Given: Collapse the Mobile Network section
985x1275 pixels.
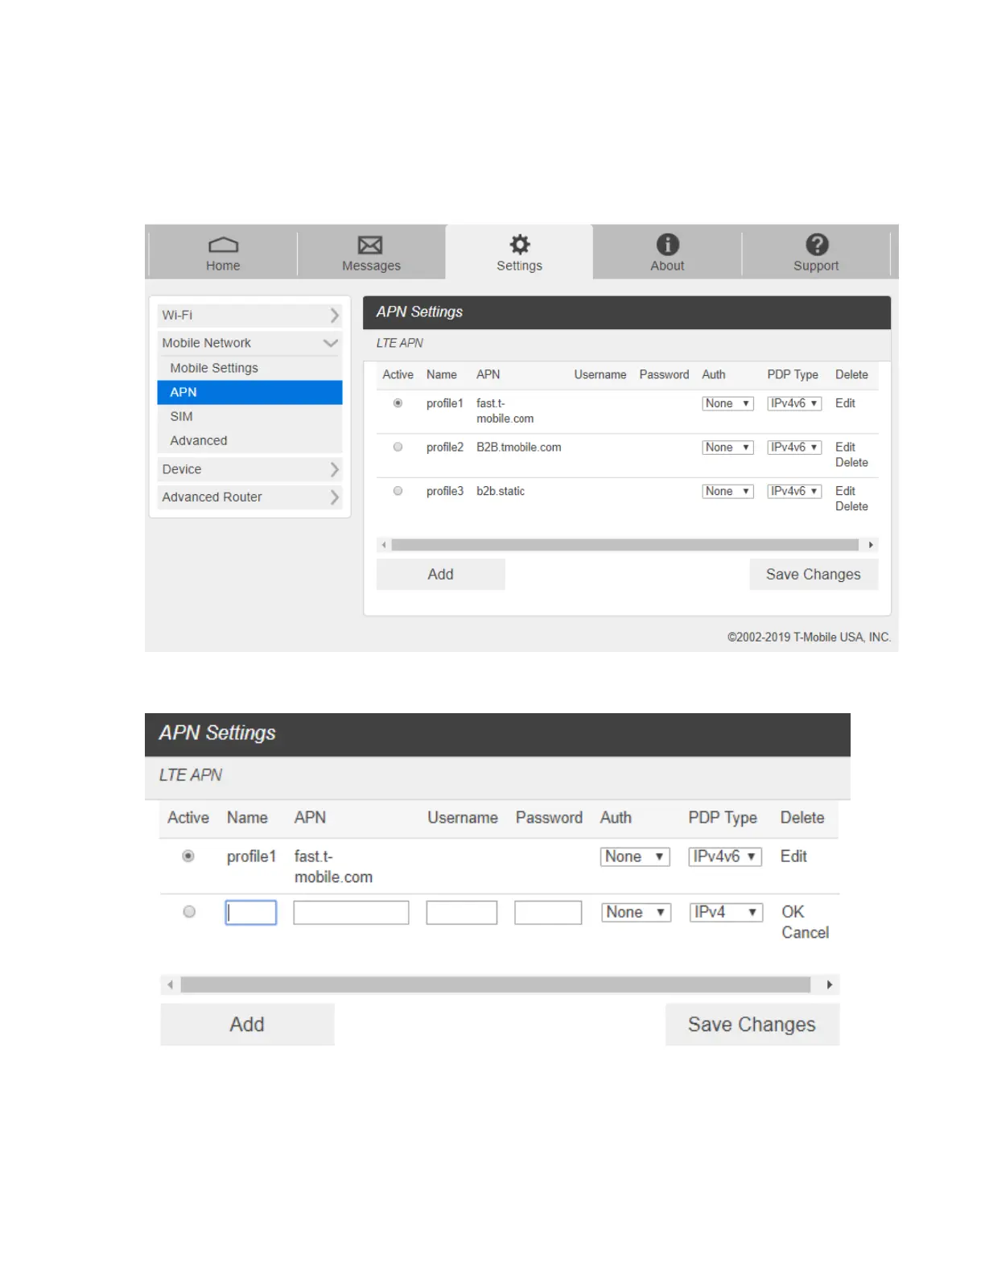Looking at the screenshot, I should click(249, 343).
